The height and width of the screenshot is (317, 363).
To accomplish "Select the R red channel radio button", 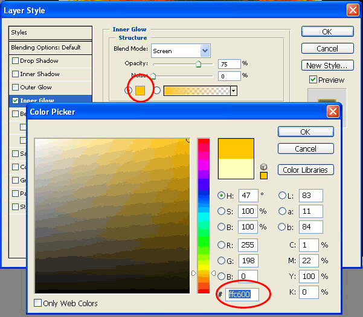I will click(221, 246).
